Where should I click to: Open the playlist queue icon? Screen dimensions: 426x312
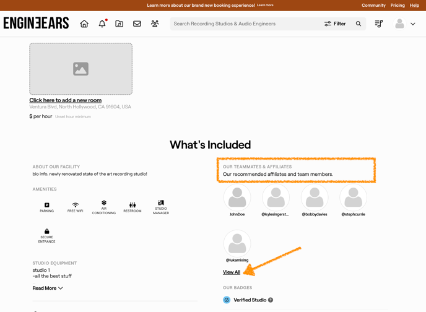coord(379,24)
